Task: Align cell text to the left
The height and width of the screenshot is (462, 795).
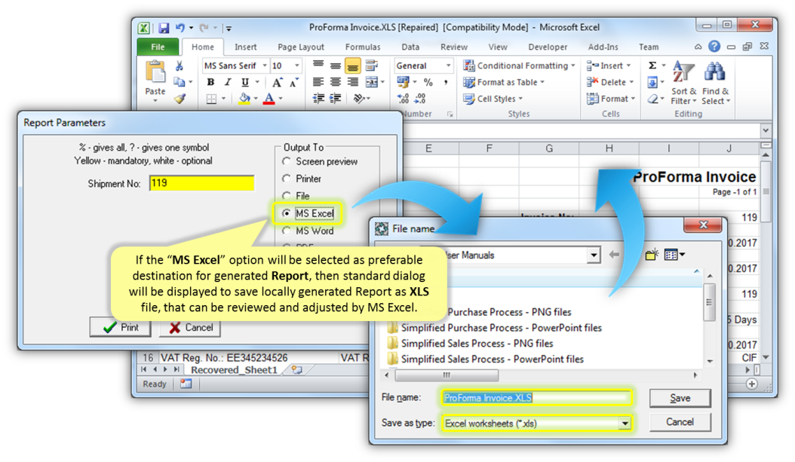Action: [318, 82]
